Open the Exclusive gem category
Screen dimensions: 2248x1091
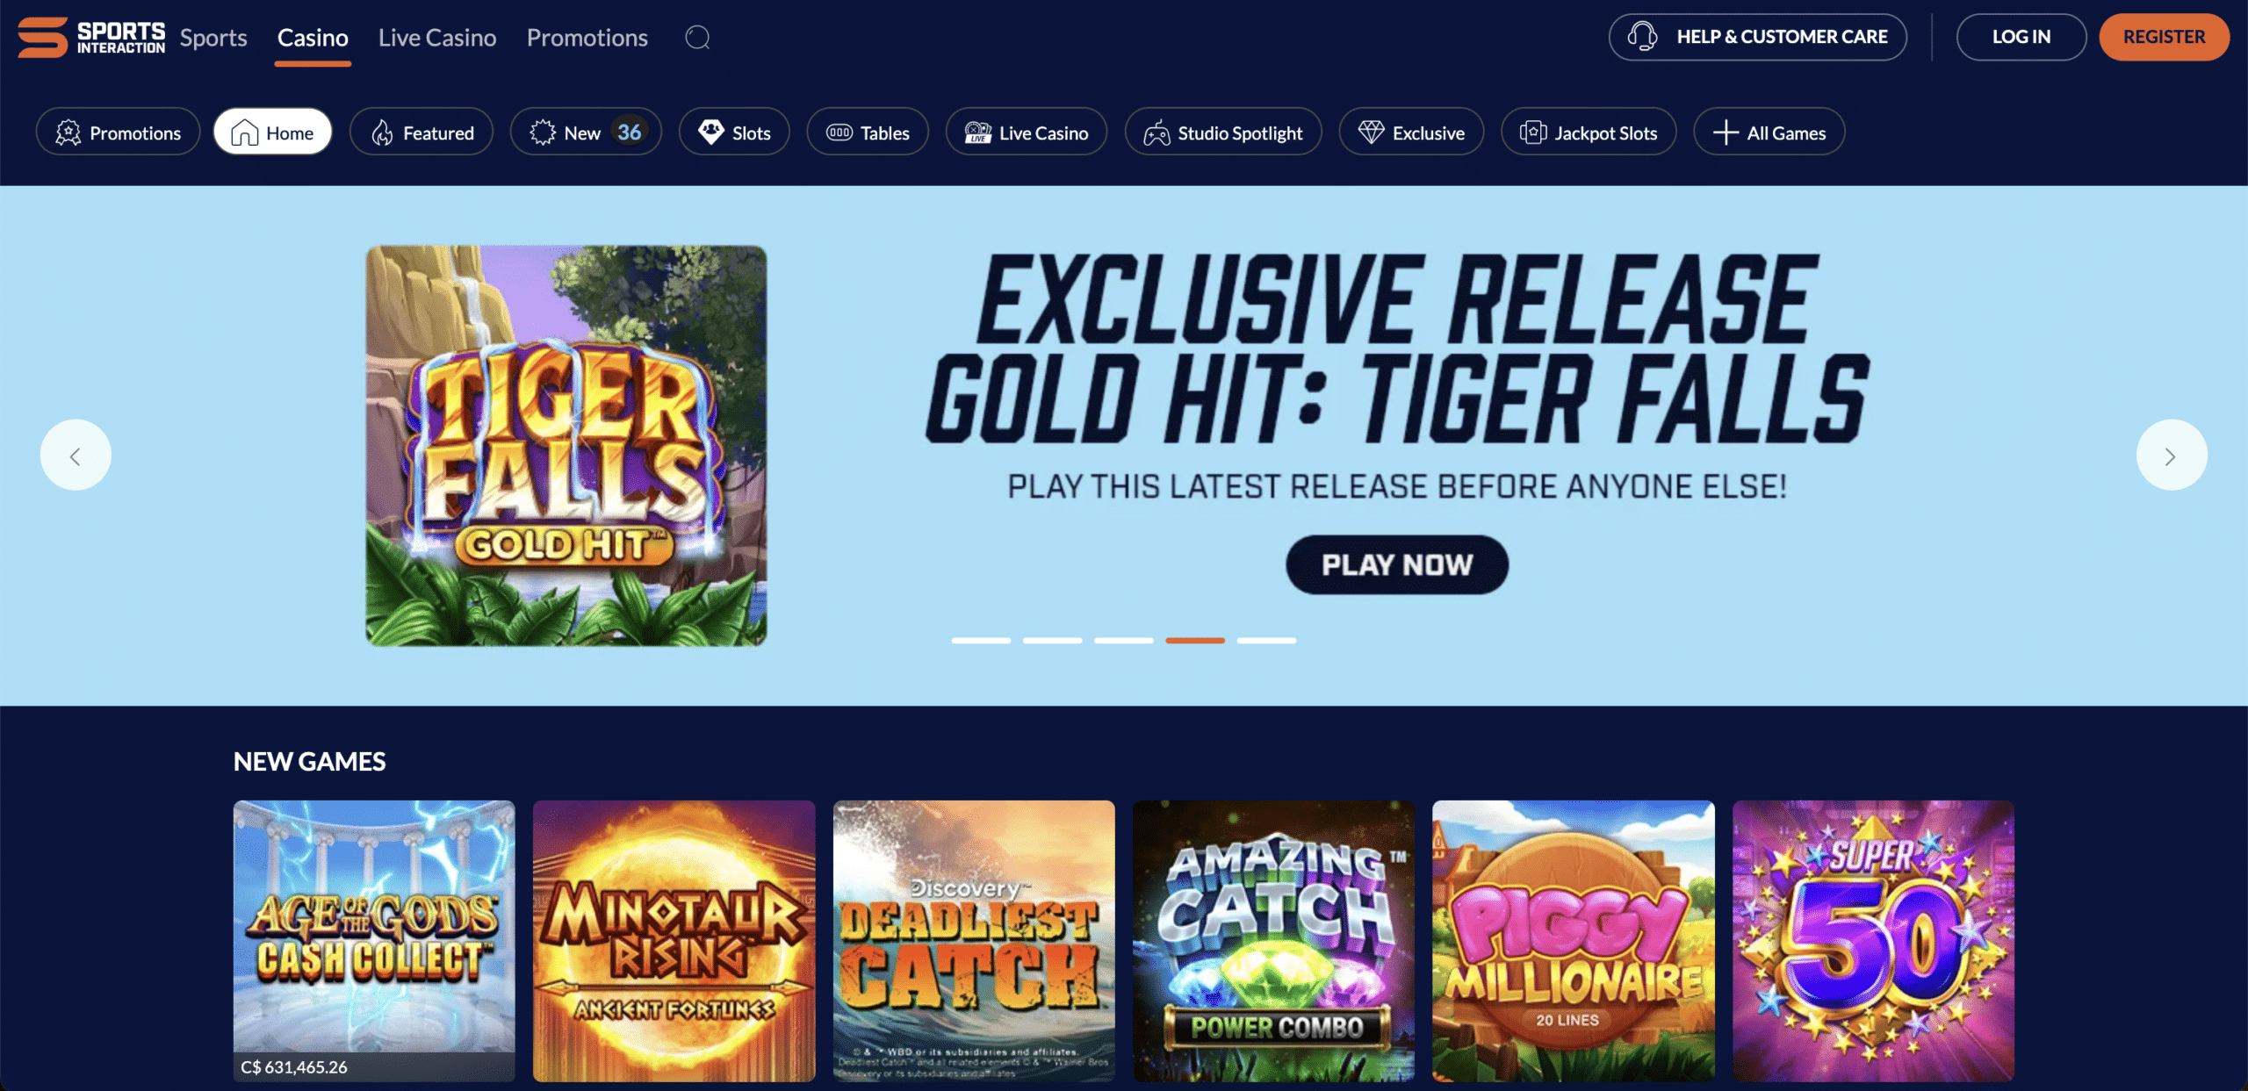coord(1412,133)
